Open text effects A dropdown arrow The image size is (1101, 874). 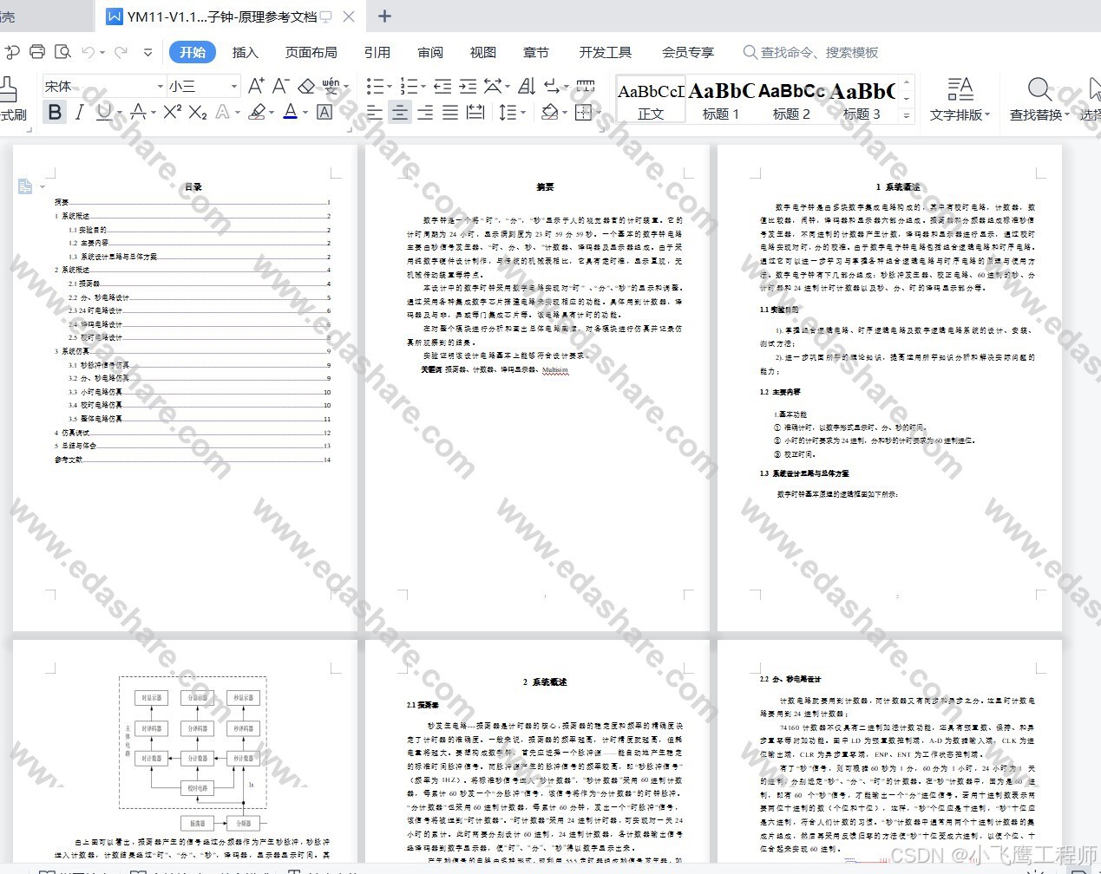239,112
